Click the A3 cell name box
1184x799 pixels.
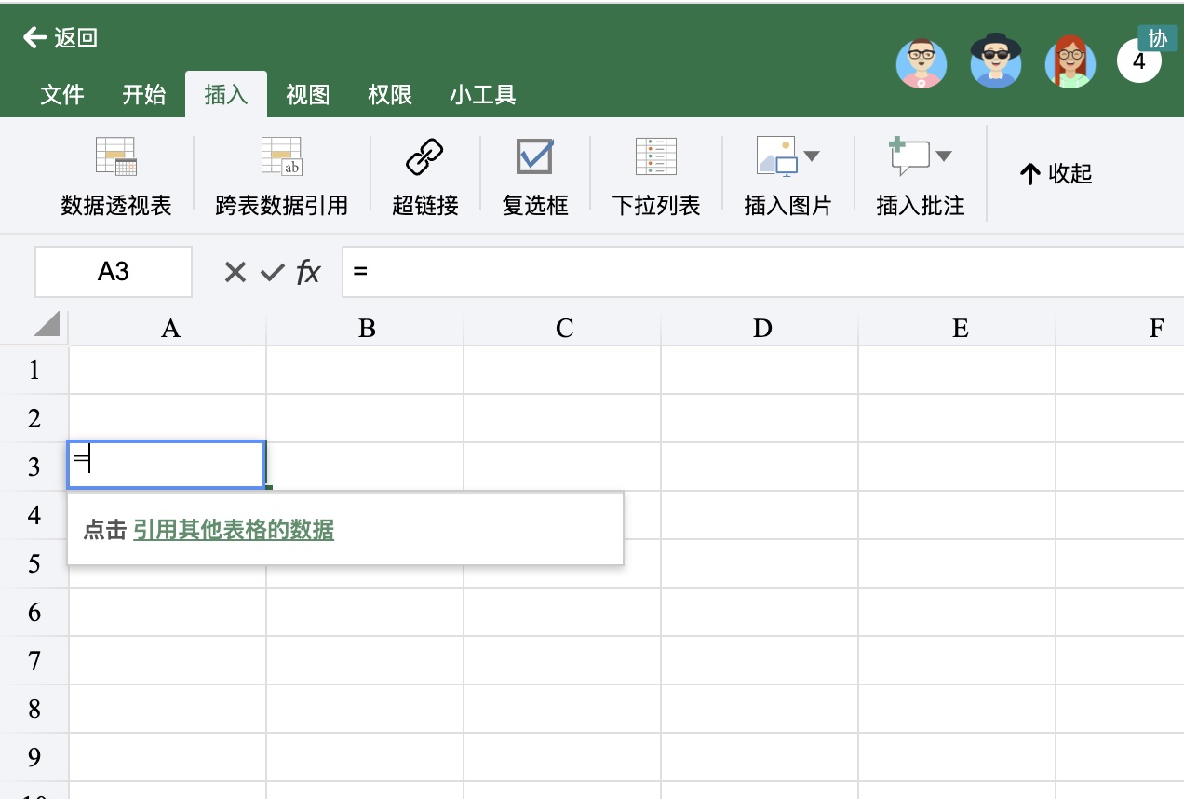[114, 272]
